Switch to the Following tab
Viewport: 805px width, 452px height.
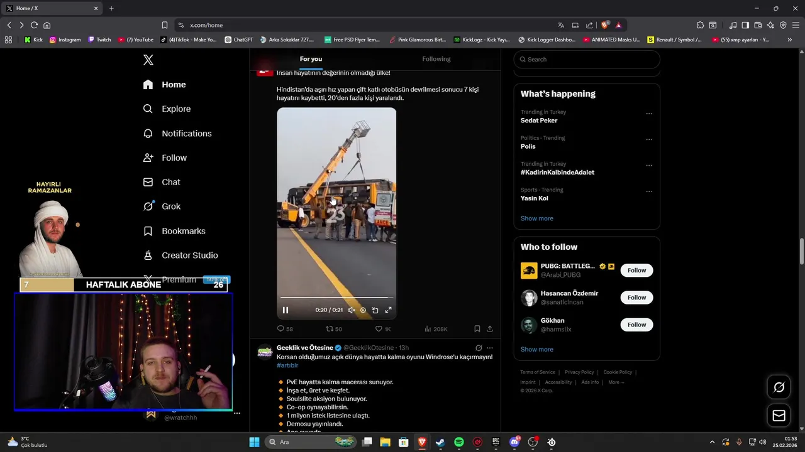[436, 59]
